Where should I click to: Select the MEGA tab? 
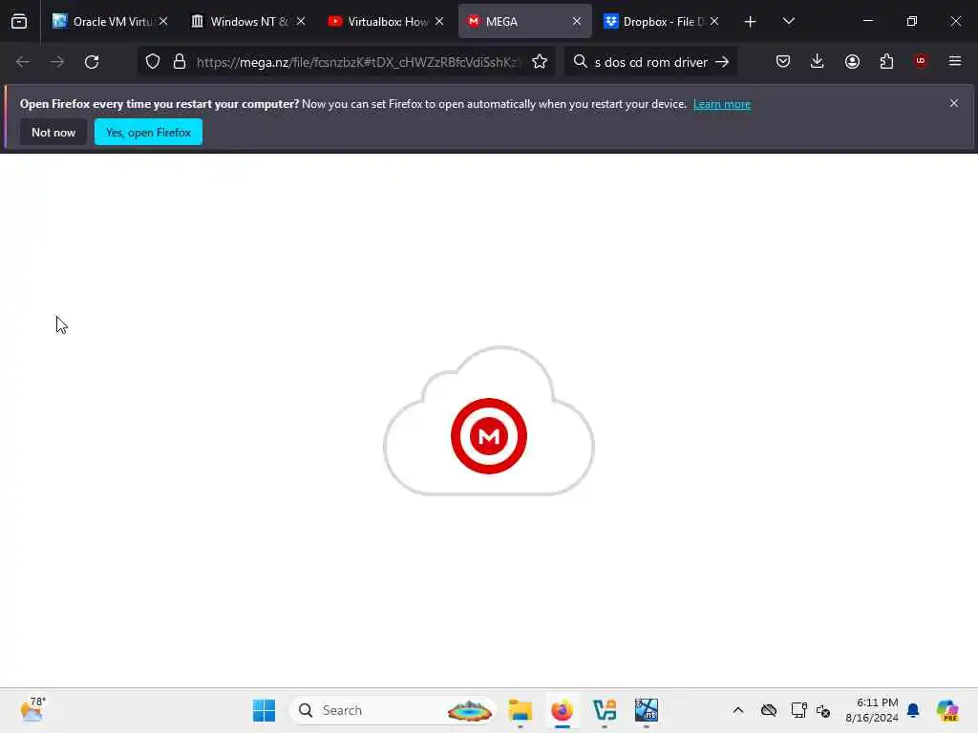click(x=524, y=21)
